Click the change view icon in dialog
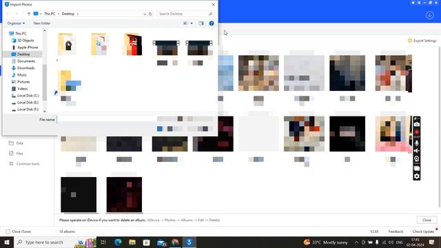Image resolution: width=441 pixels, height=248 pixels. click(185, 23)
